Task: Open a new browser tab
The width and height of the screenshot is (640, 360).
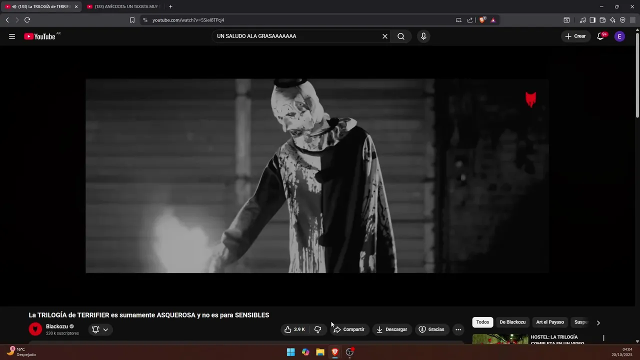Action: [x=170, y=6]
